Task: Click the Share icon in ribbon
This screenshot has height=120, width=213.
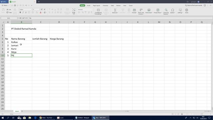Action: pos(186,11)
